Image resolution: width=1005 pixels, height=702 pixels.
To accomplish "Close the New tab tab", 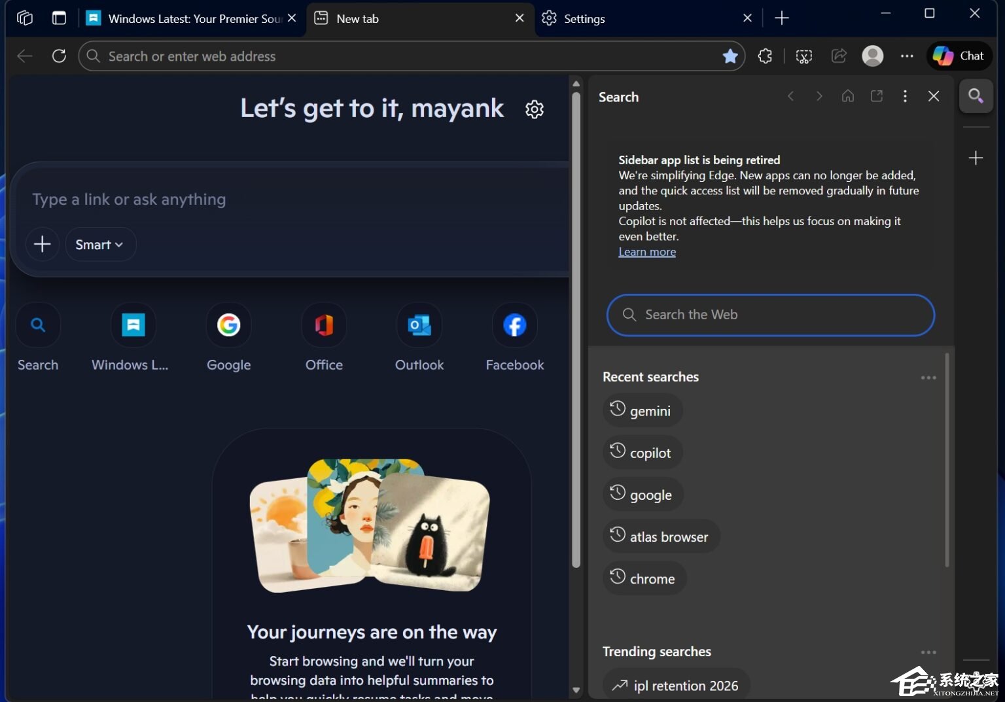I will point(520,18).
